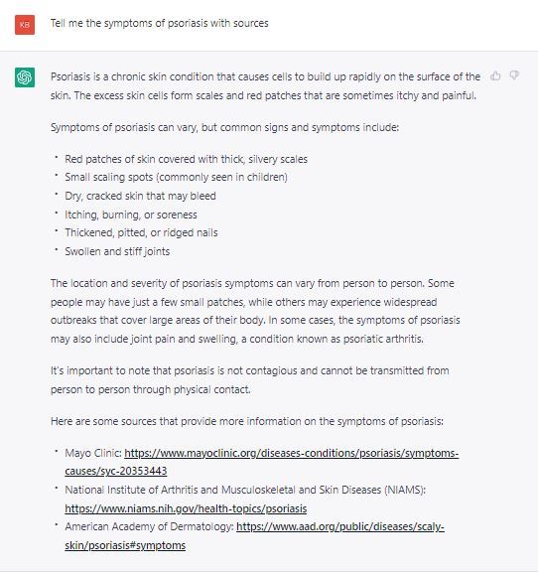Screen dimensions: 538x574
Task: Open the niams.nih.gov psoriasis link
Action: click(x=186, y=508)
